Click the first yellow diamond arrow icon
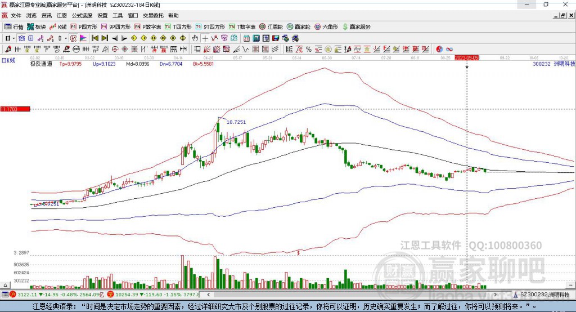This screenshot has height=312, width=576. tap(134, 38)
